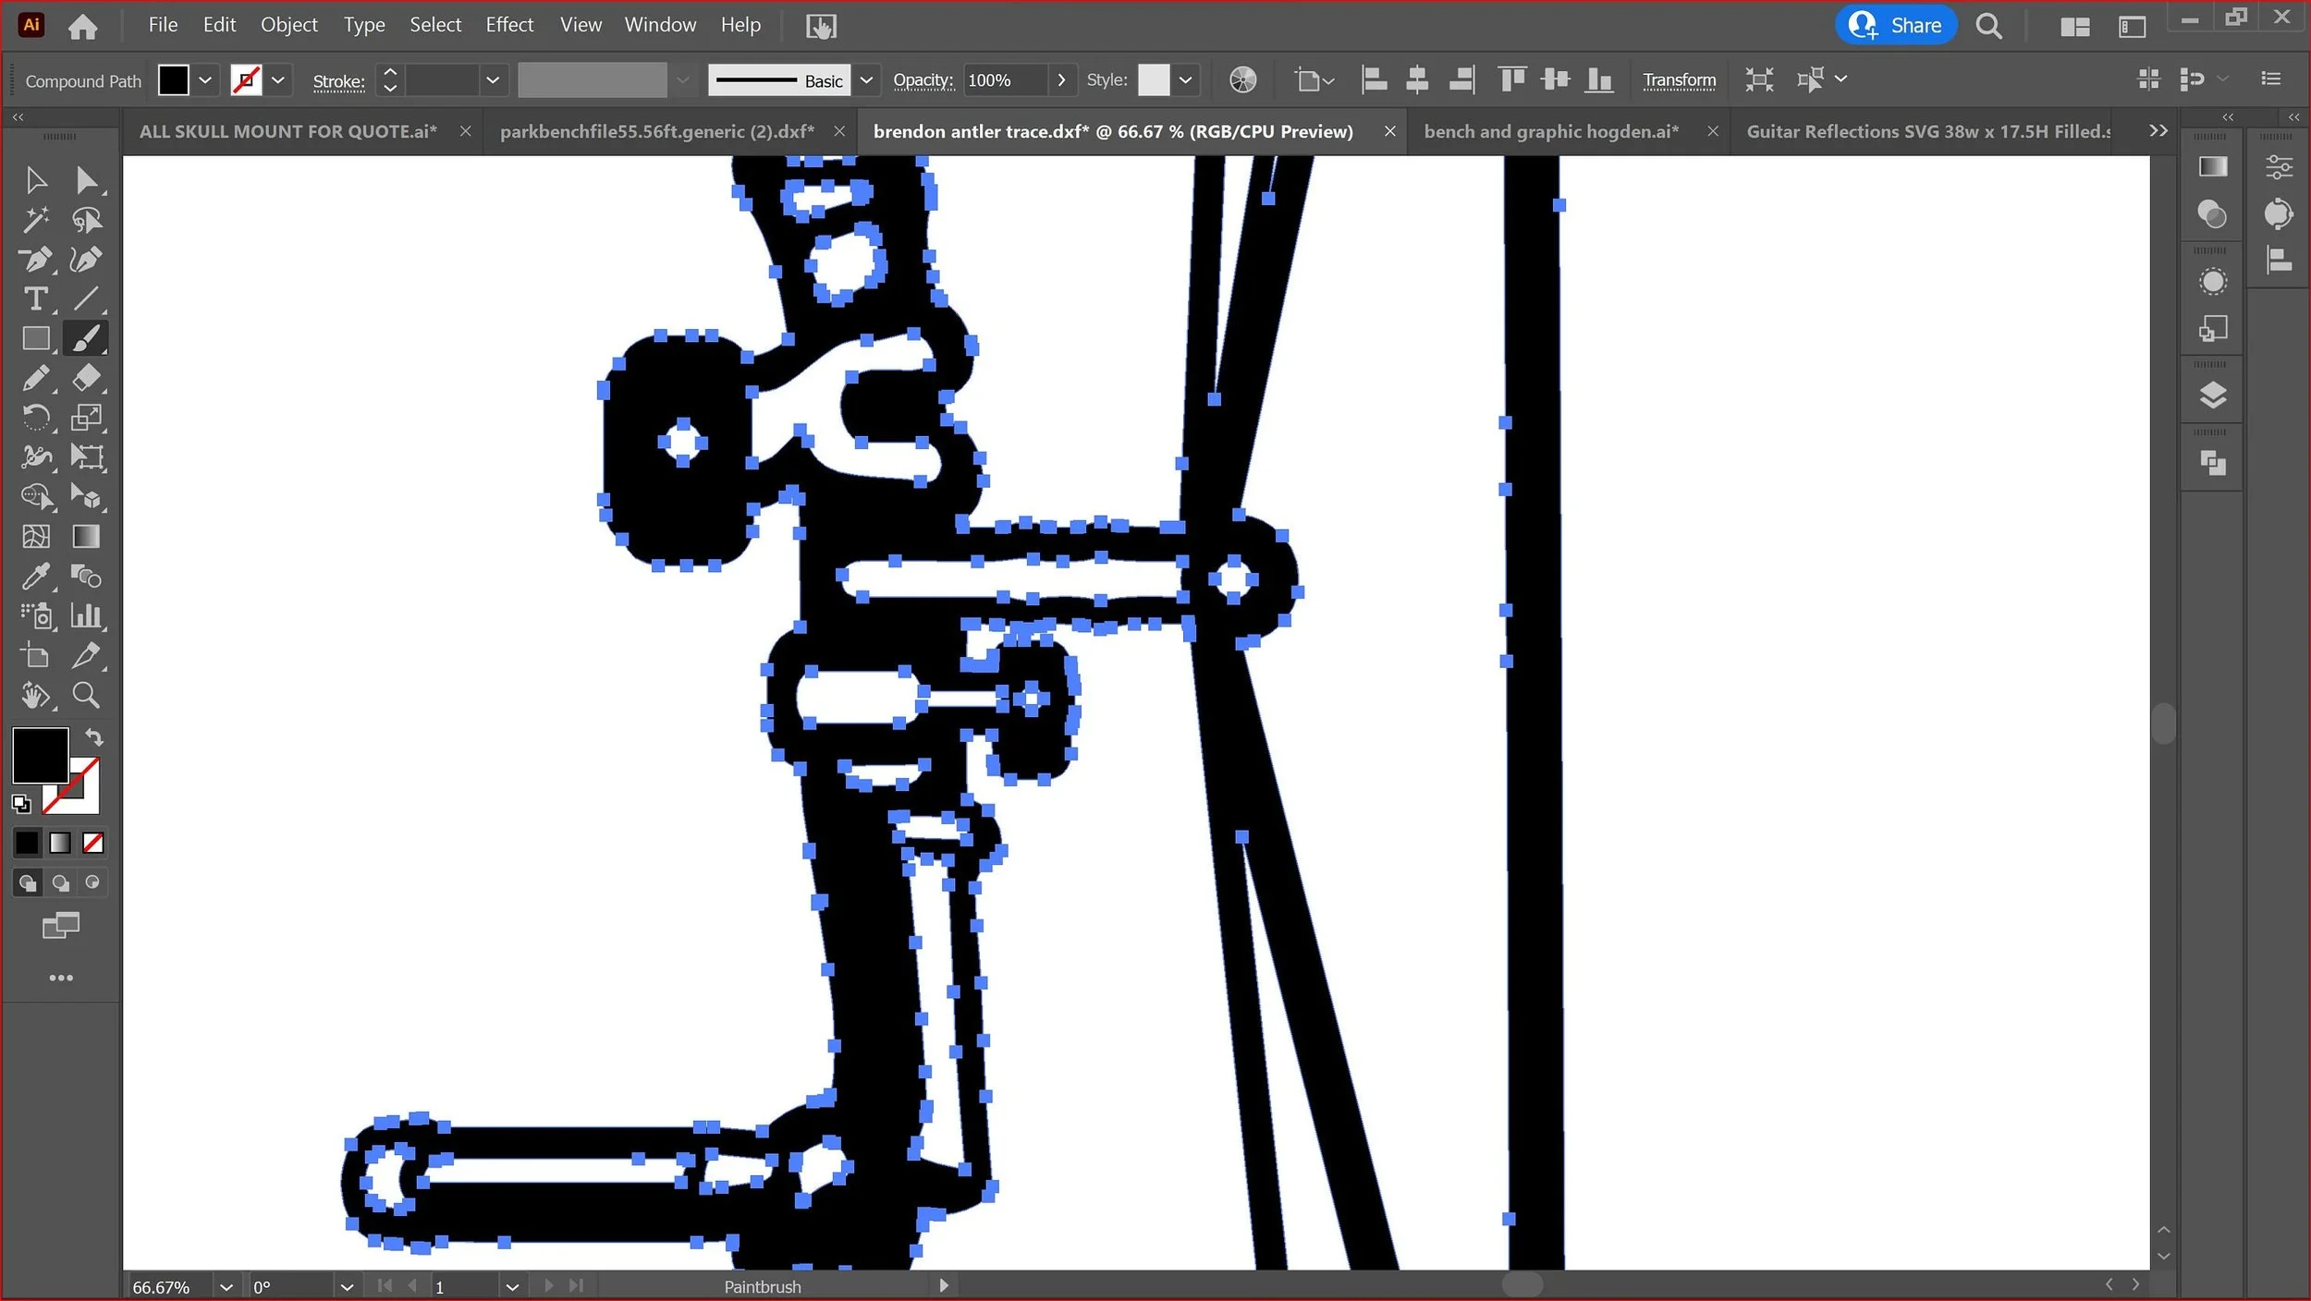2311x1301 pixels.
Task: Open the Effect menu
Action: click(509, 25)
